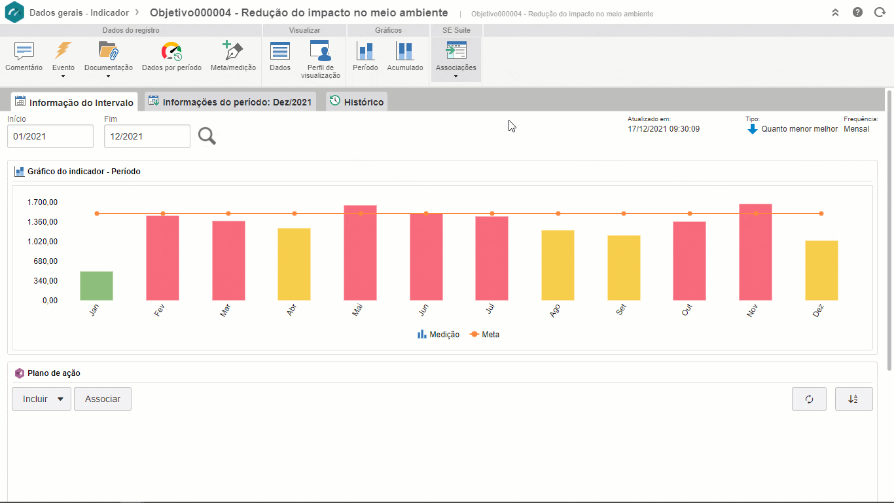This screenshot has width=894, height=503.
Task: Click the red Jul bar
Action: coord(492,258)
